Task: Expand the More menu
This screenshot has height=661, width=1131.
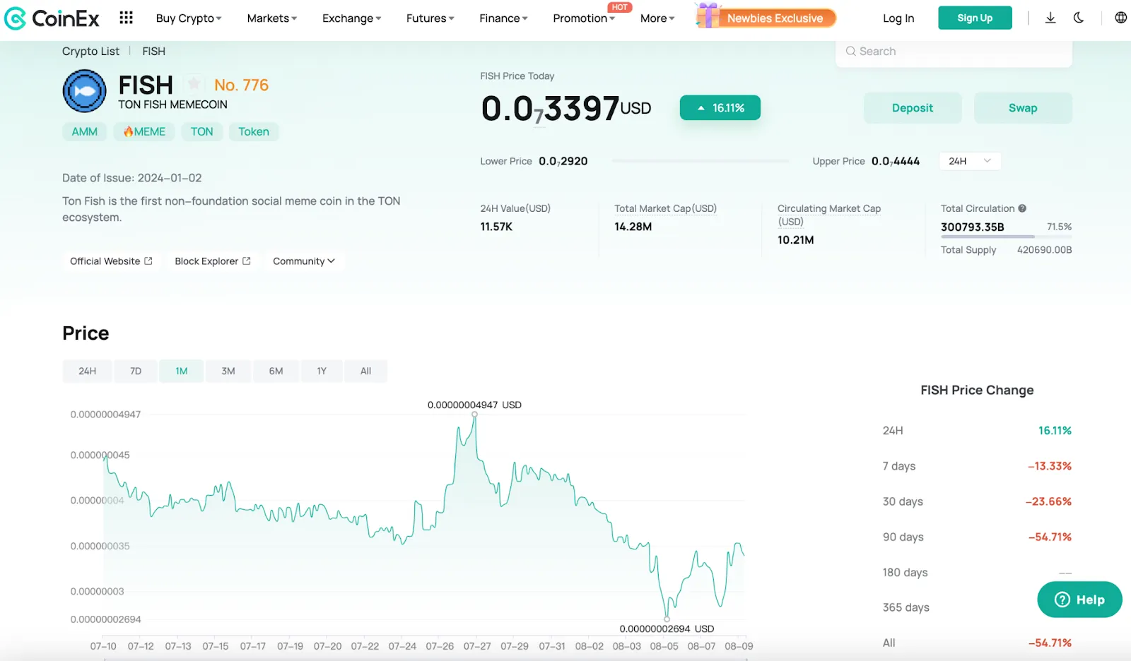Action: (657, 18)
